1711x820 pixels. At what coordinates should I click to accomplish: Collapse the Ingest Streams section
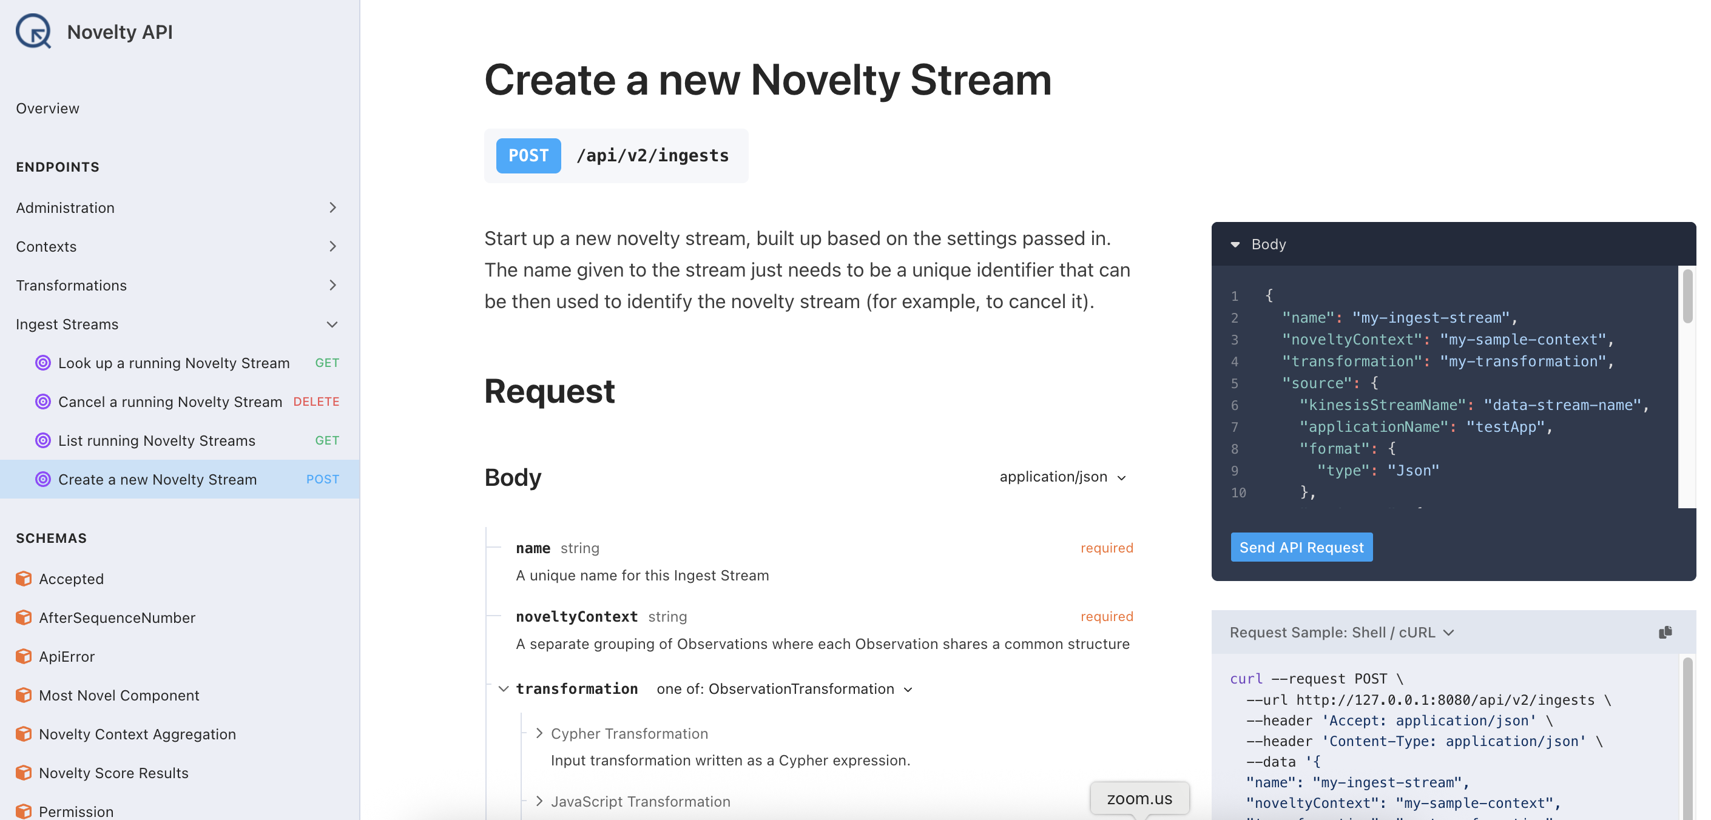332,324
